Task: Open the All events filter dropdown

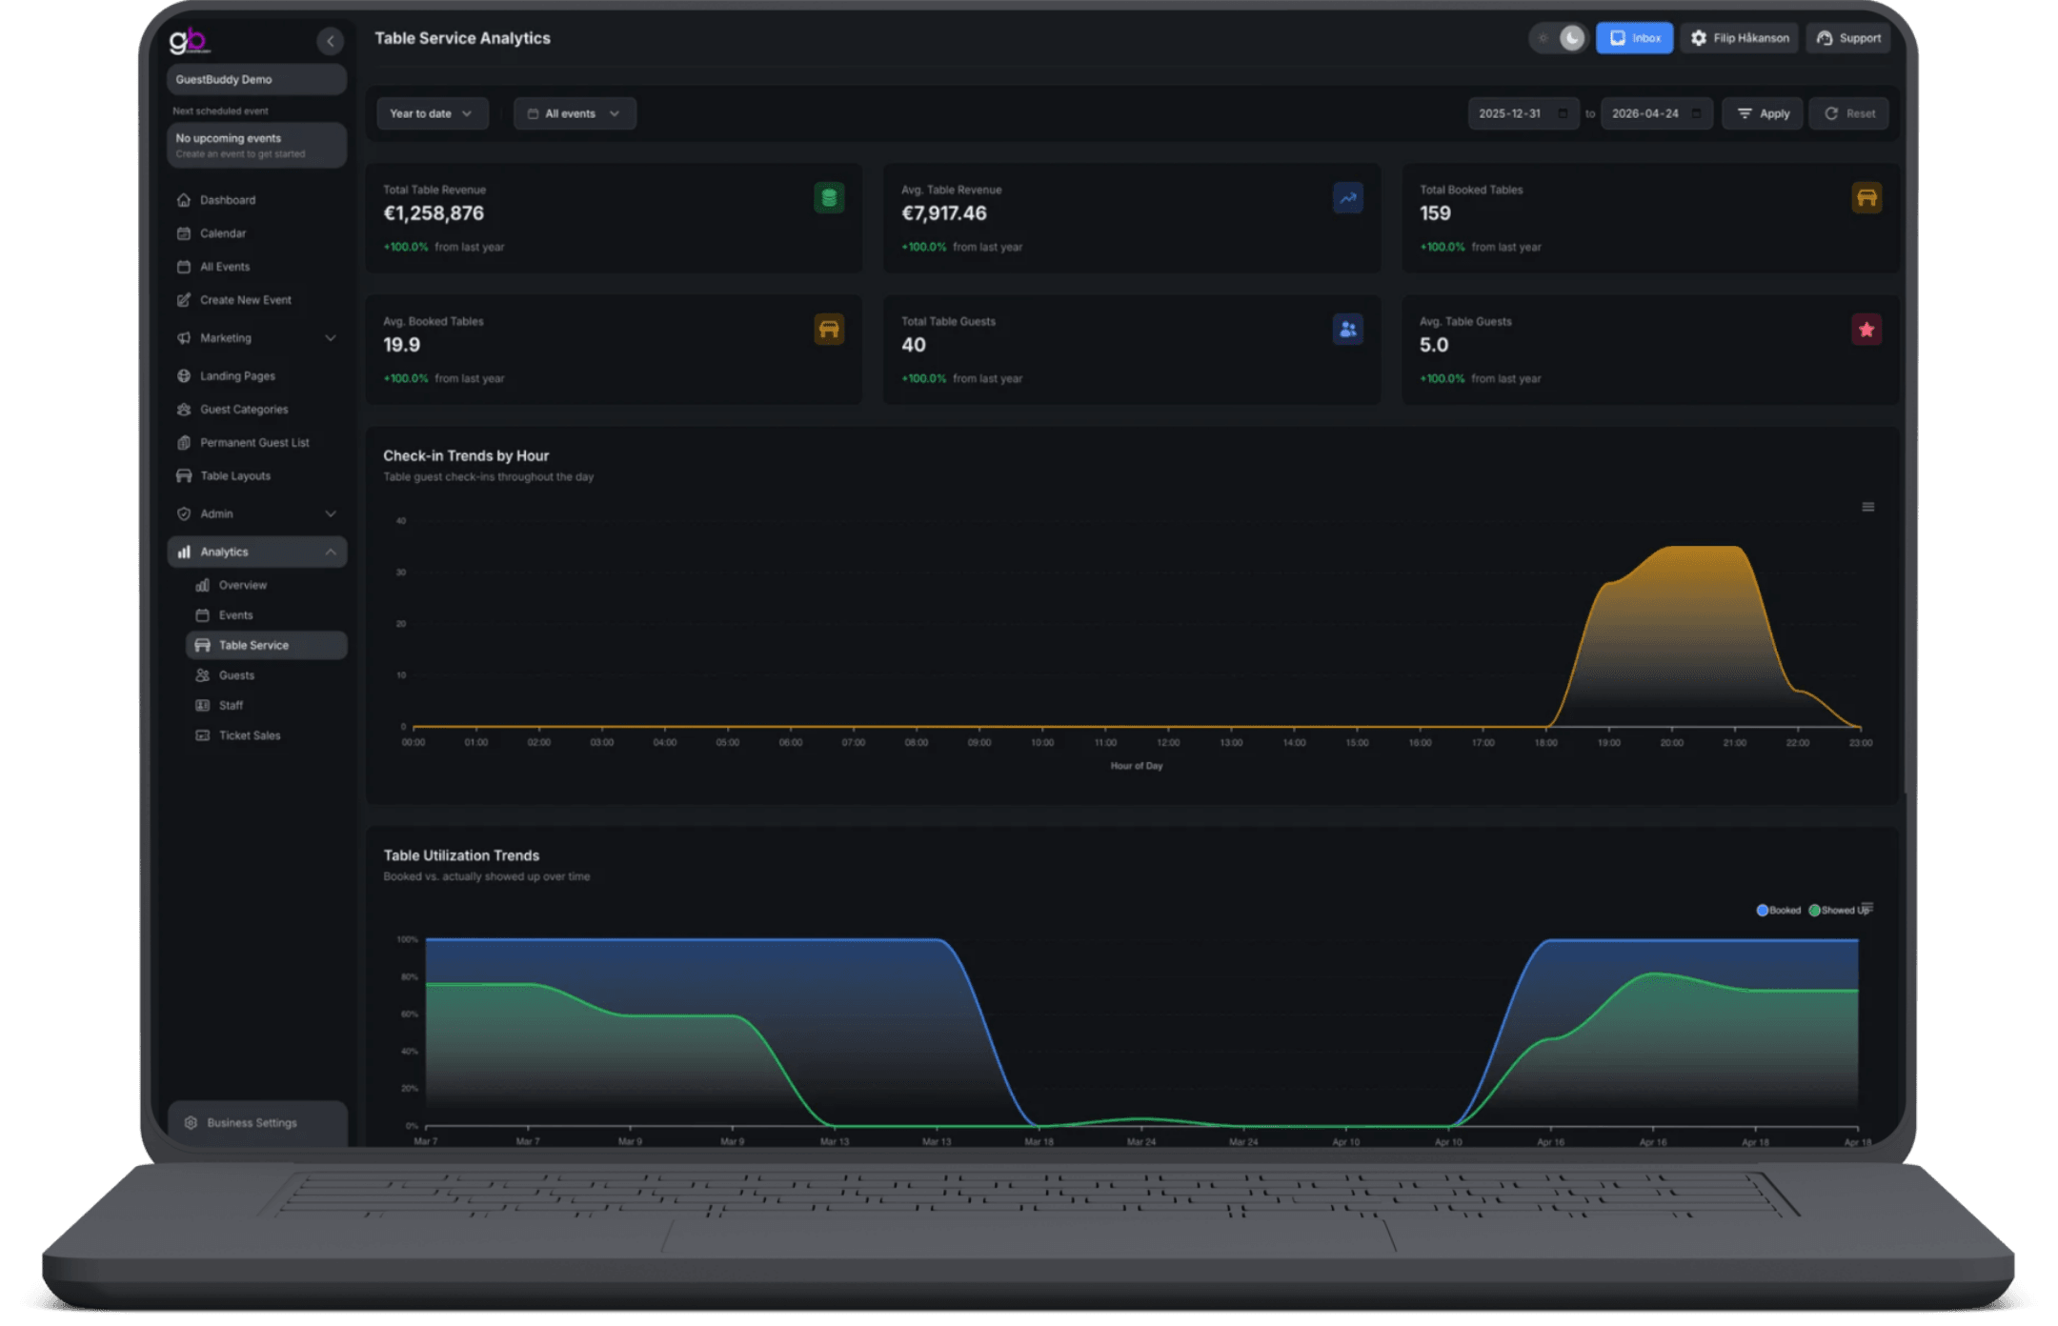Action: tap(574, 113)
